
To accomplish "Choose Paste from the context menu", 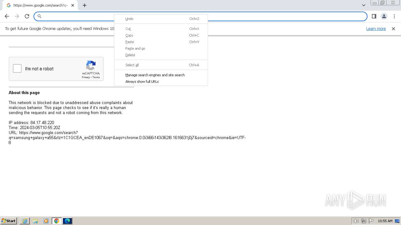I will [x=161, y=42].
